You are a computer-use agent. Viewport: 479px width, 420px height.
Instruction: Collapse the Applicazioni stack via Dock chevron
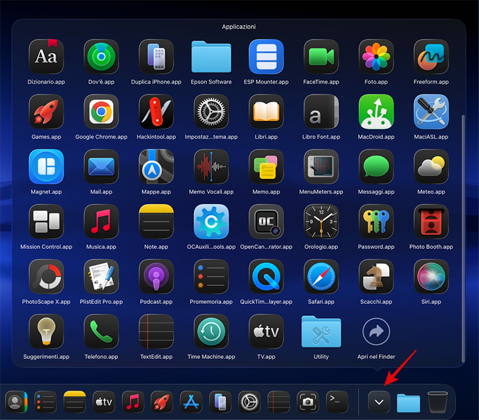point(379,402)
